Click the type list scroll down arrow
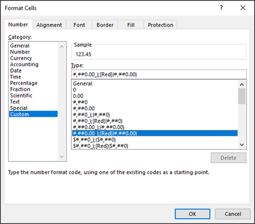 (x=242, y=145)
